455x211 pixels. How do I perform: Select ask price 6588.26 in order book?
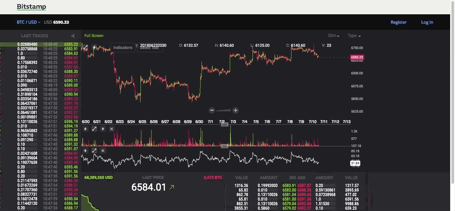click(x=304, y=190)
